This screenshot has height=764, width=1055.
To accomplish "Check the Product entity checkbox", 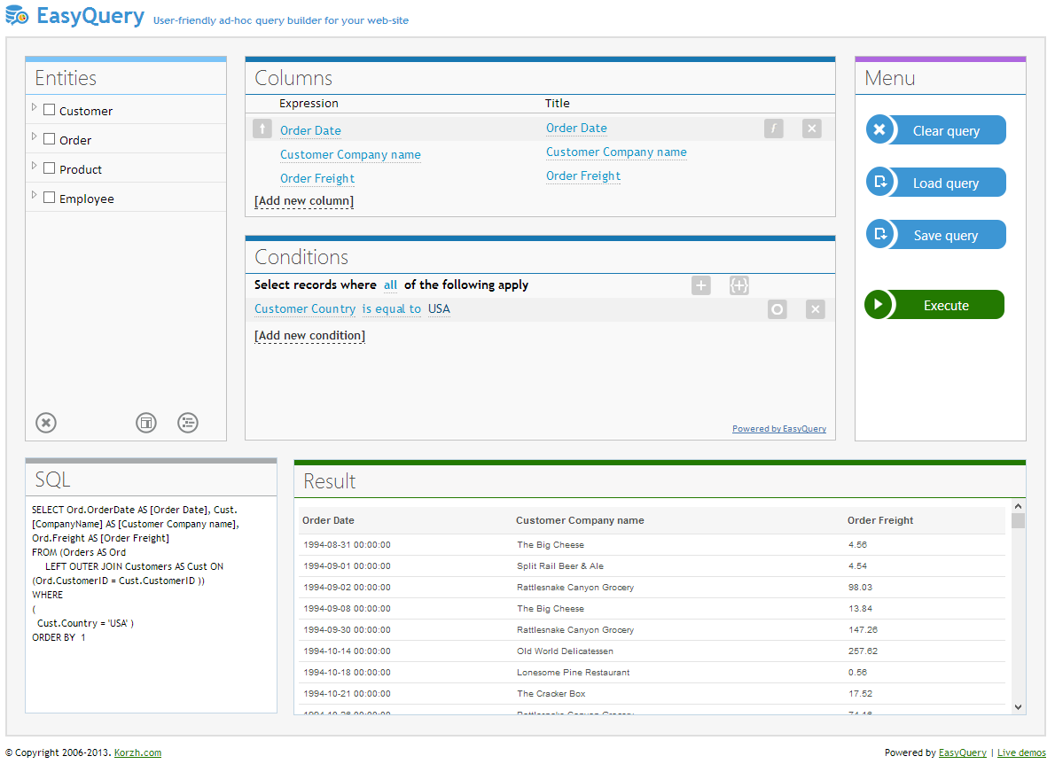I will click(50, 169).
